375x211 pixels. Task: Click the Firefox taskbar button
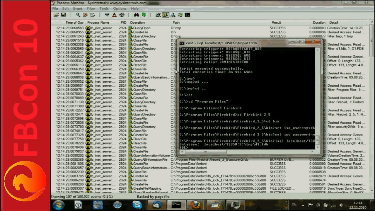(x=195, y=205)
